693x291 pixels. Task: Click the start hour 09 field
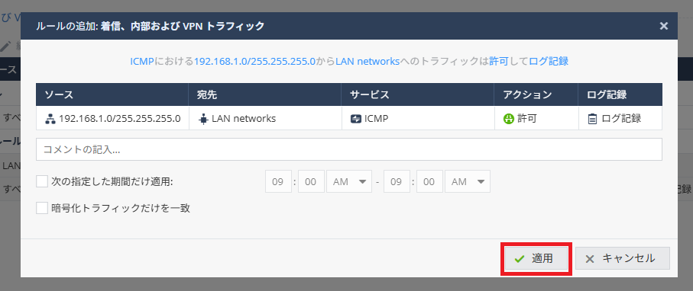pyautogui.click(x=278, y=181)
